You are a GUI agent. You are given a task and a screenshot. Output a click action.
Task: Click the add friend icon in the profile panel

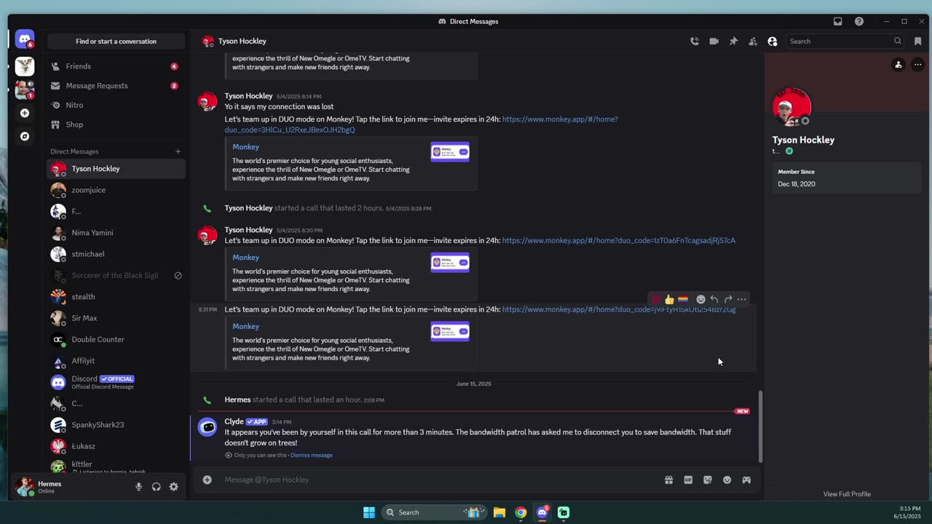[899, 65]
